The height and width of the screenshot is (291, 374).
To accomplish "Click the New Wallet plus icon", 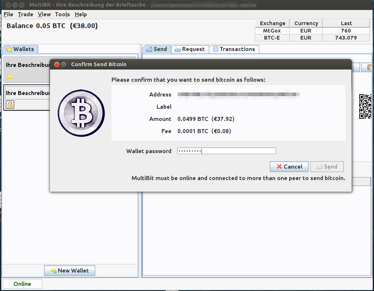I will [54, 271].
